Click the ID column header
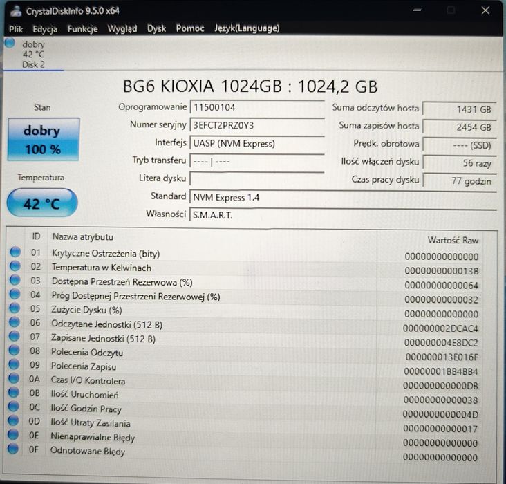Viewport: 506px width, 484px height. coord(36,236)
